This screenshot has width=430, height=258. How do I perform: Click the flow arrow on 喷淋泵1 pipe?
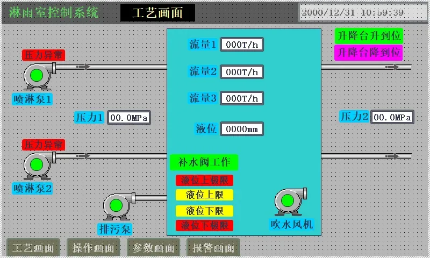click(83, 67)
